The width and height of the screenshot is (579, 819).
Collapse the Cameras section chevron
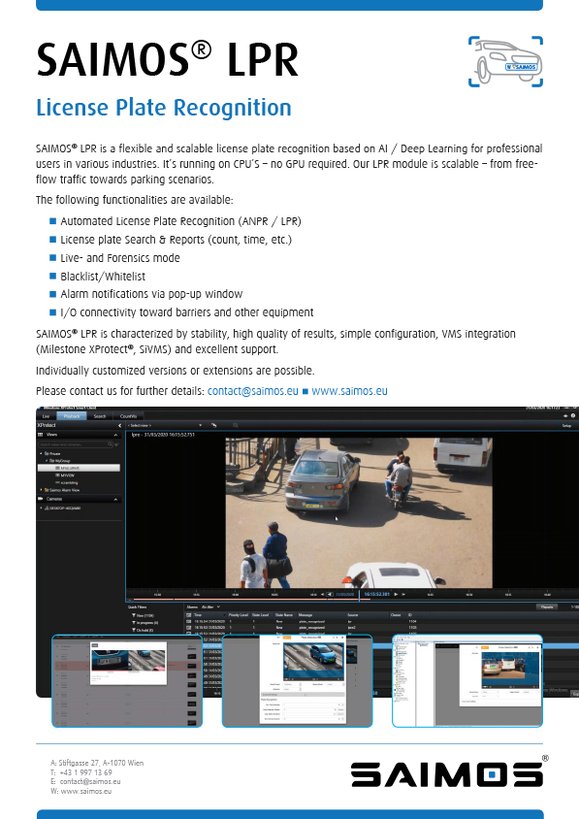pos(116,500)
